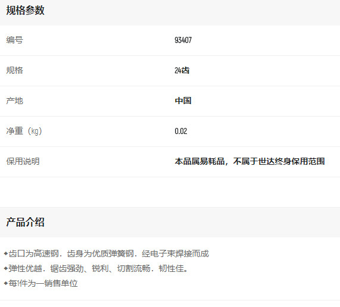The height and width of the screenshot is (307, 340).
Task: Click 切割流畅 韧性佳 text
Action: coord(152,268)
